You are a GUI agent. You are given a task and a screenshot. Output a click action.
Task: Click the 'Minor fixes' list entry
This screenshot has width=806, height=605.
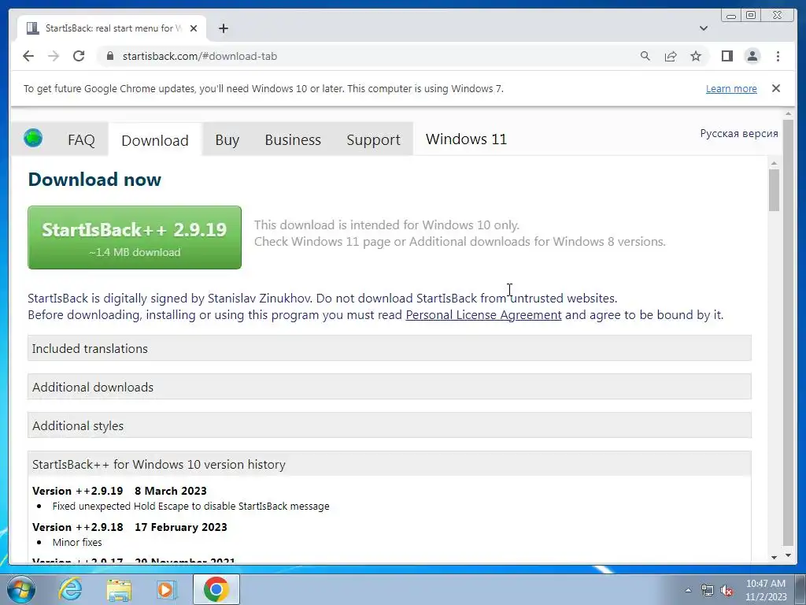pyautogui.click(x=77, y=542)
